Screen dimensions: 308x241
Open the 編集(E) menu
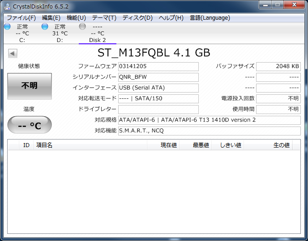[51, 18]
